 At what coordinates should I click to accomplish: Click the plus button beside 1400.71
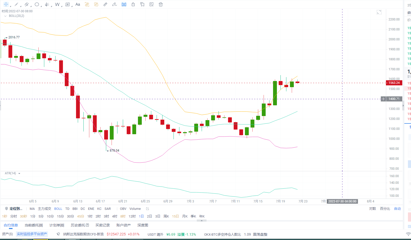pos(383,99)
